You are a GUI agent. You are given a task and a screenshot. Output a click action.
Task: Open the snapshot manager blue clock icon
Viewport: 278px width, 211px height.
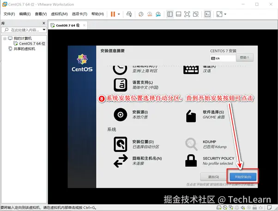tap(158, 14)
